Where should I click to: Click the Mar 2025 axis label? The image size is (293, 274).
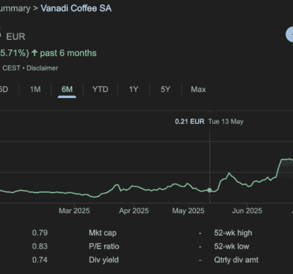tap(74, 210)
